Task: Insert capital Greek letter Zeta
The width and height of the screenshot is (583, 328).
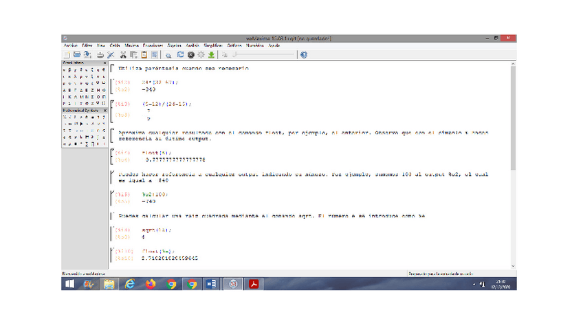Action: tap(92, 90)
